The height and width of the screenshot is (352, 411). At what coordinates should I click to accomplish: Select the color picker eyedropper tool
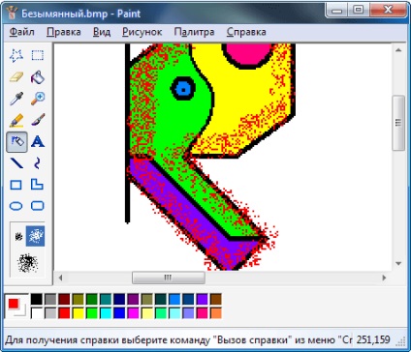pyautogui.click(x=16, y=99)
